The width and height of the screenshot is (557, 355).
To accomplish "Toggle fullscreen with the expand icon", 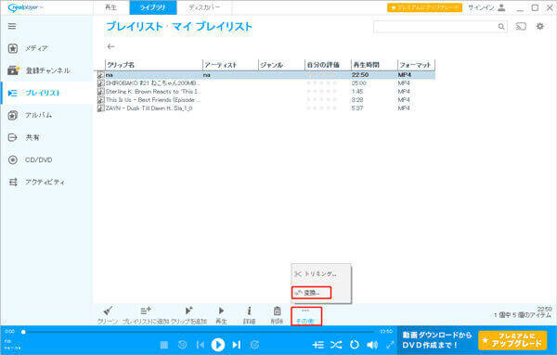I will (391, 345).
